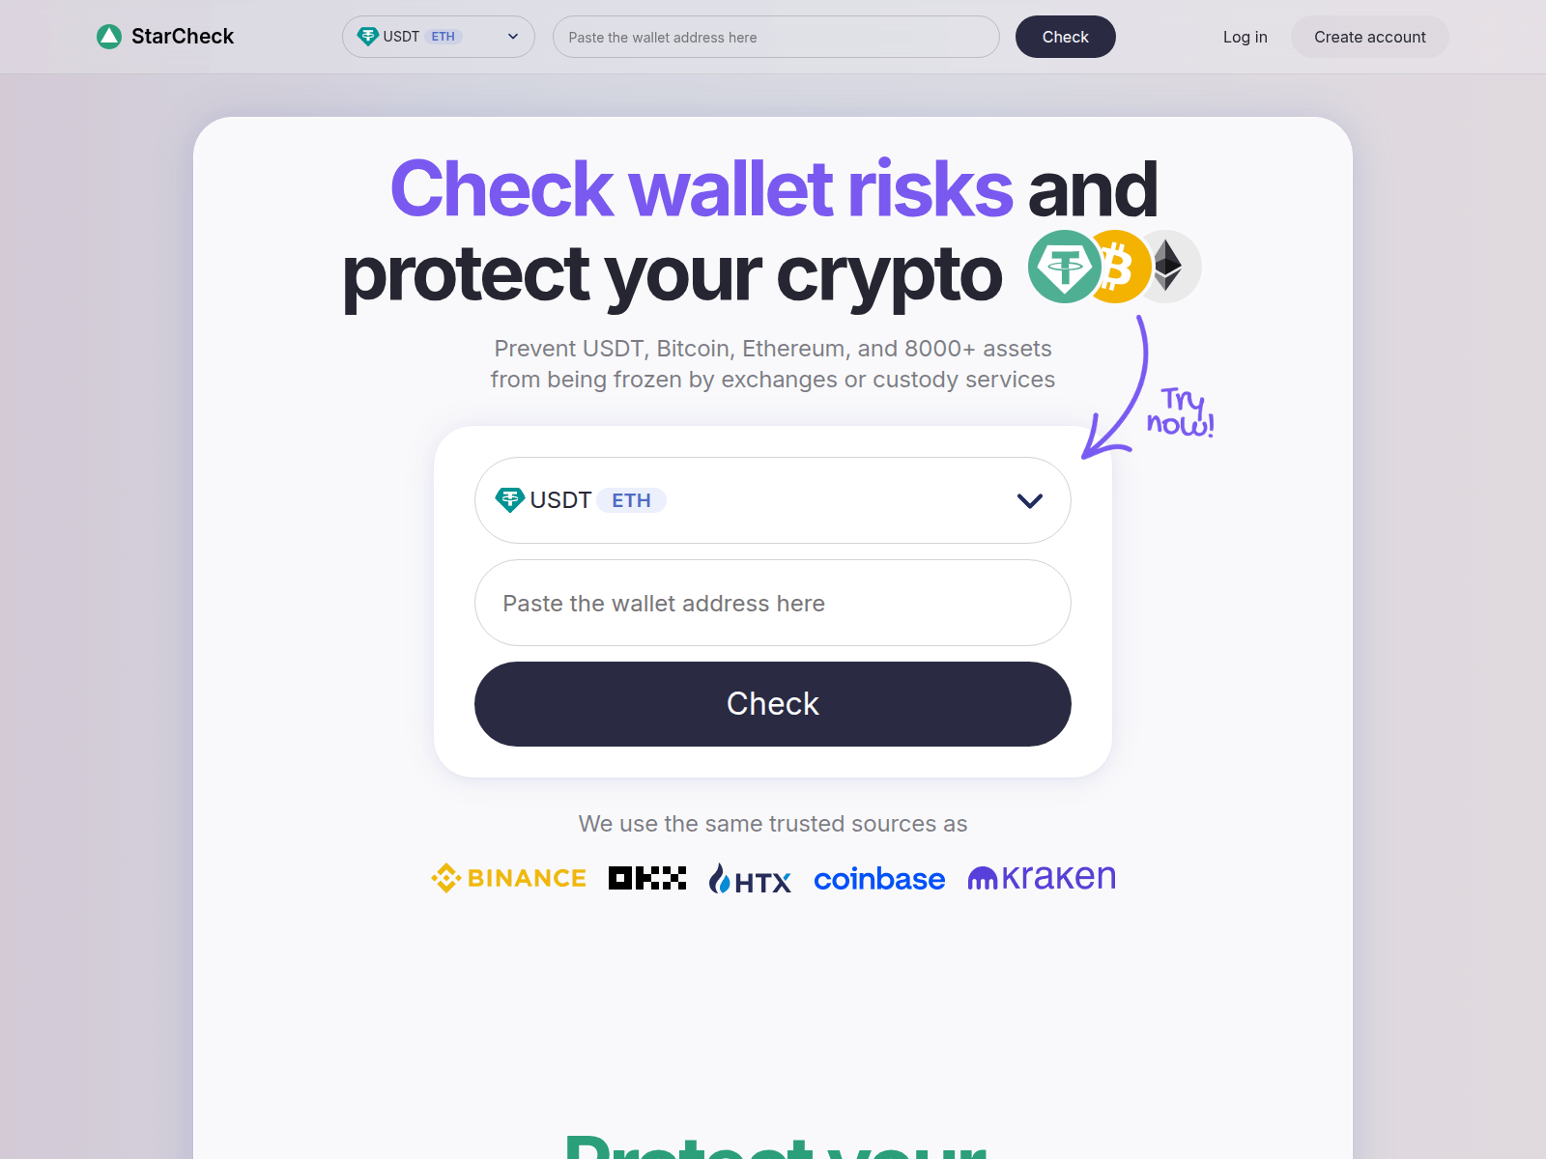Click the OKX logo
This screenshot has height=1159, width=1546.
[x=647, y=878]
